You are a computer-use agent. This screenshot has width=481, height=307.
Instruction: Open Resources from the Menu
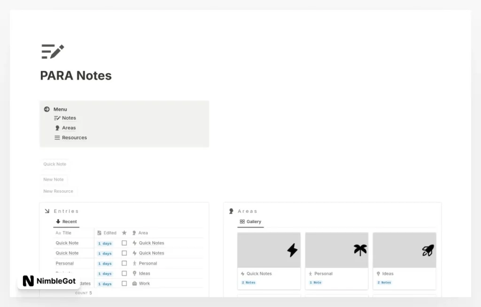74,138
